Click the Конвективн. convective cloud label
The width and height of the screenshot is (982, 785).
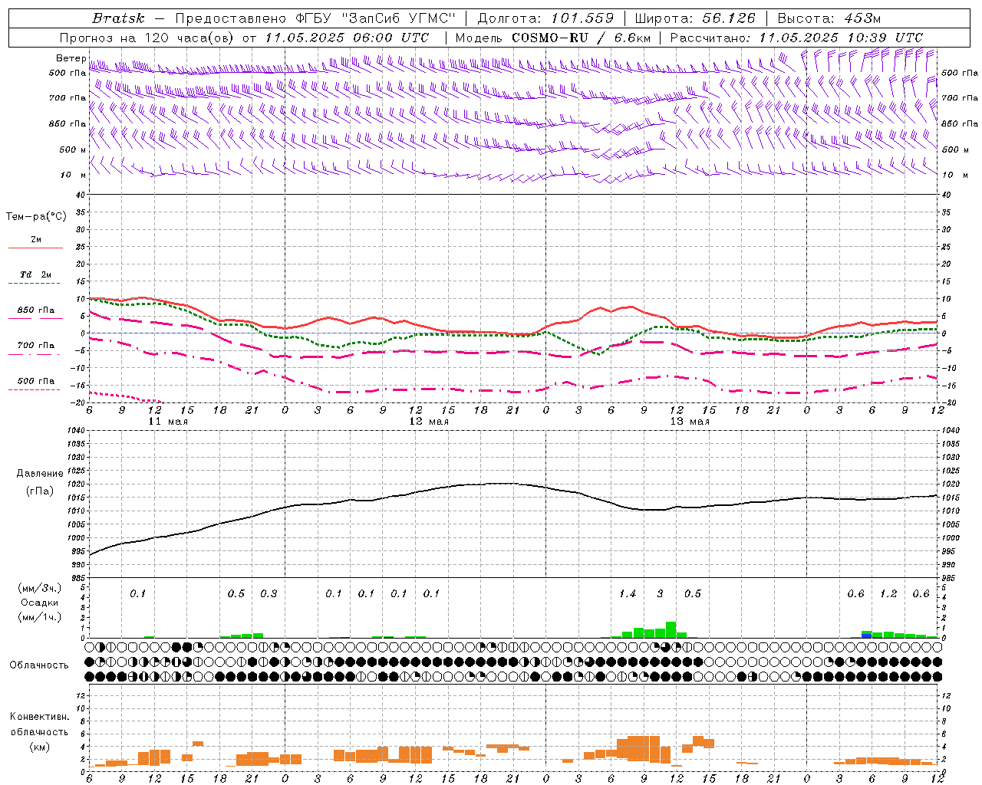point(39,717)
